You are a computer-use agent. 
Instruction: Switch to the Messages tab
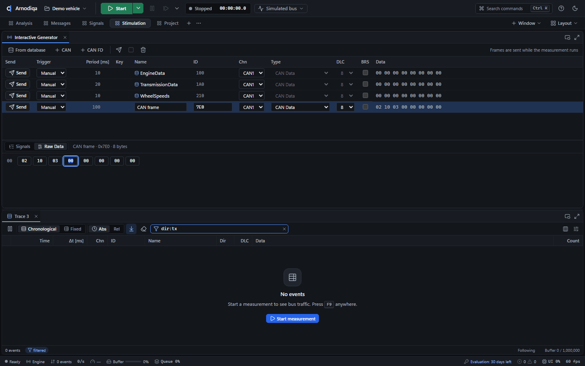tap(57, 23)
